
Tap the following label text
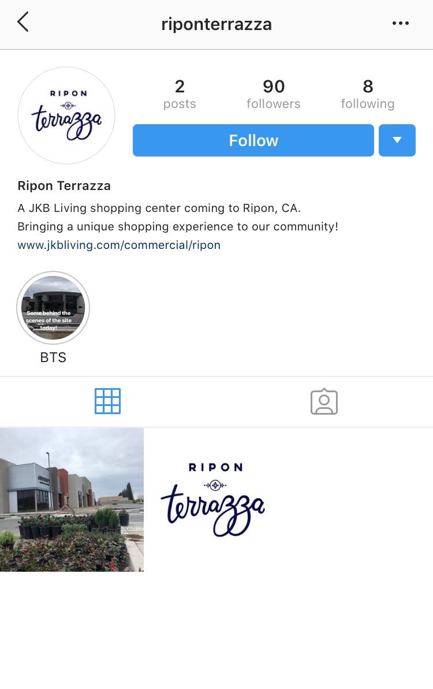(x=368, y=104)
